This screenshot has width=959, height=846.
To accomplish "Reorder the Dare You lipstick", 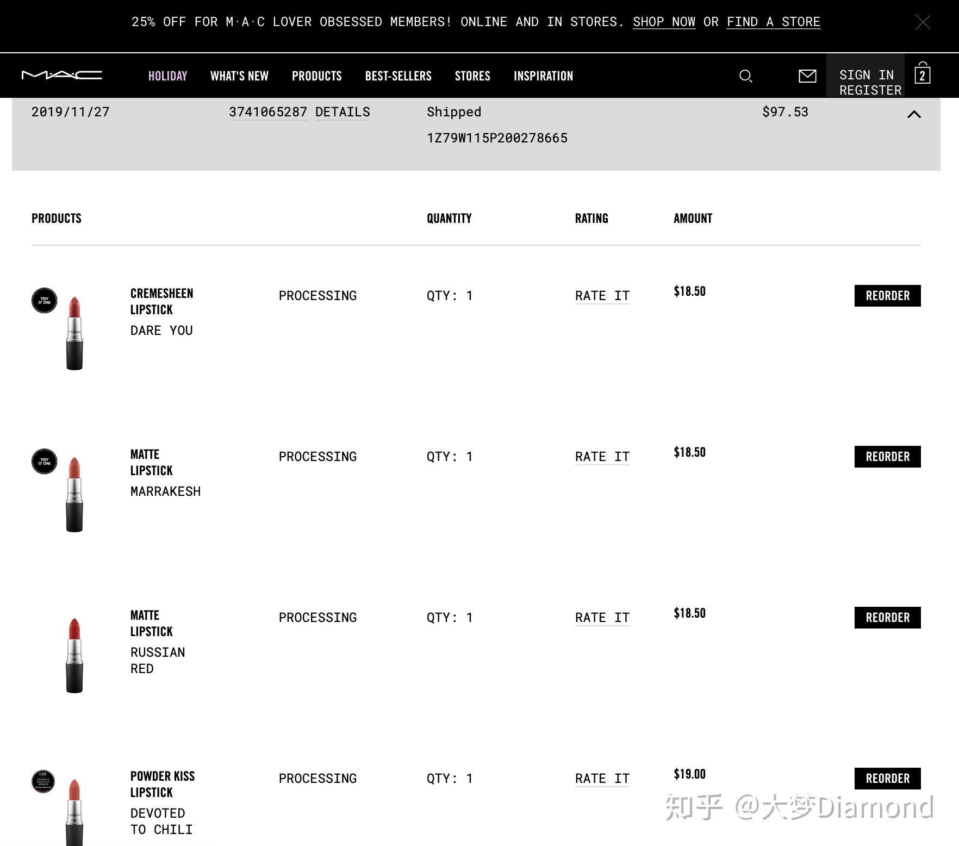I will tap(887, 296).
